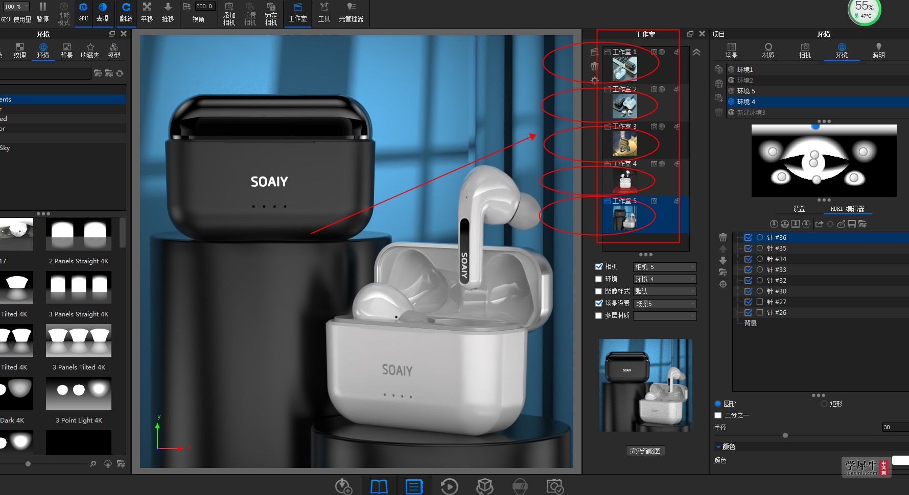Select the 工作室 3 studio thumbnail
909x495 pixels.
point(625,143)
